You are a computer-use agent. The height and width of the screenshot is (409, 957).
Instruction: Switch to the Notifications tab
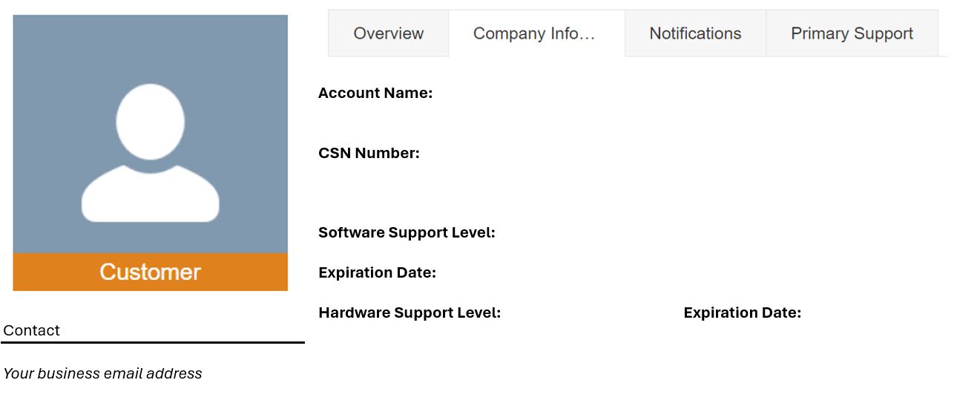click(695, 33)
